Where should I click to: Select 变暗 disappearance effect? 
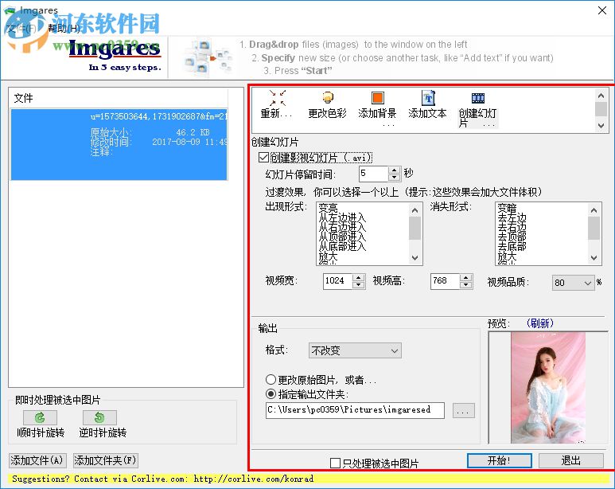tap(507, 208)
